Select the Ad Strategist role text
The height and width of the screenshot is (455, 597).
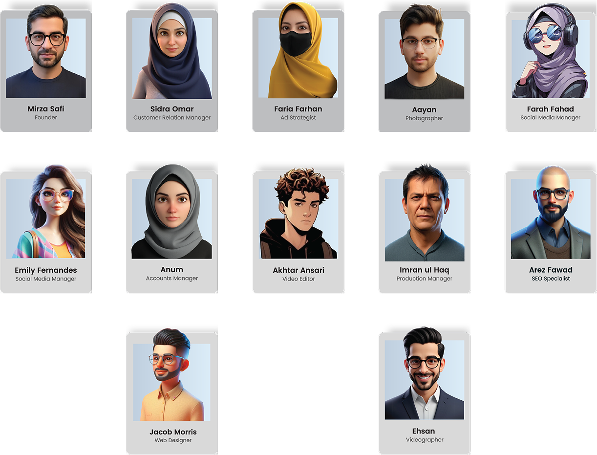pyautogui.click(x=298, y=118)
